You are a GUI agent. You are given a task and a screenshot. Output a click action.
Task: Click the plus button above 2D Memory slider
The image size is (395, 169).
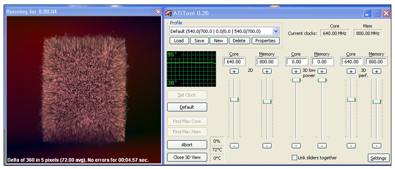267,71
